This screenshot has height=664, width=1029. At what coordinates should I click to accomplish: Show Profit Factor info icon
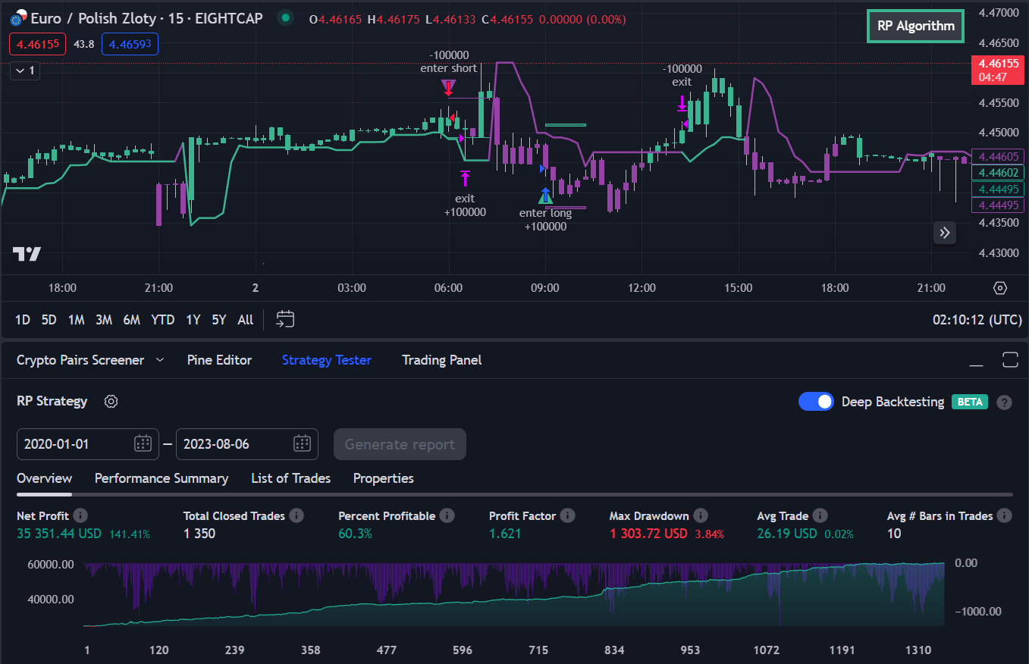(x=567, y=515)
